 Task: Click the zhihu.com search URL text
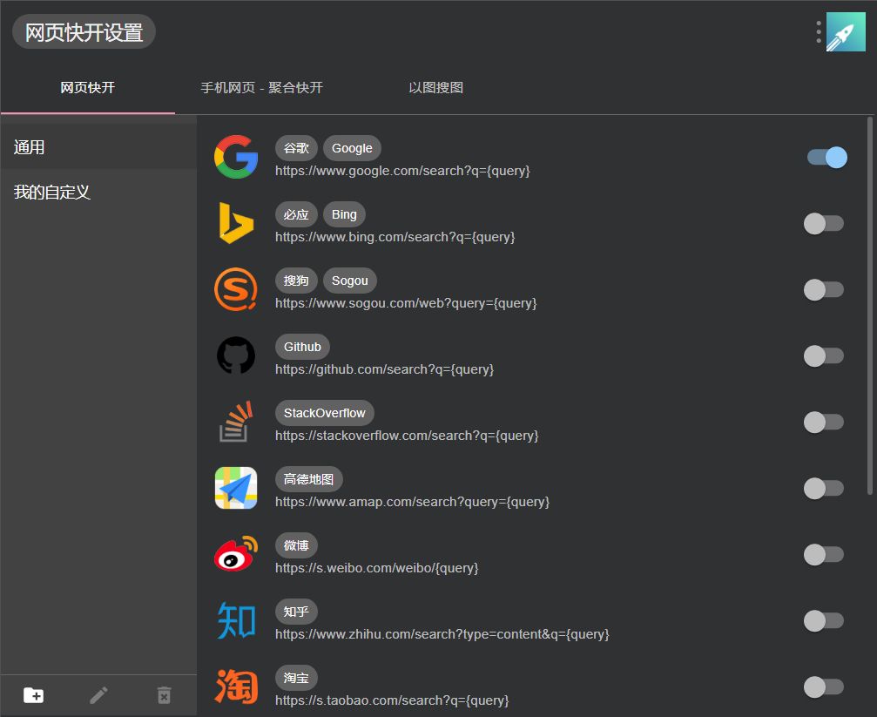(x=442, y=634)
